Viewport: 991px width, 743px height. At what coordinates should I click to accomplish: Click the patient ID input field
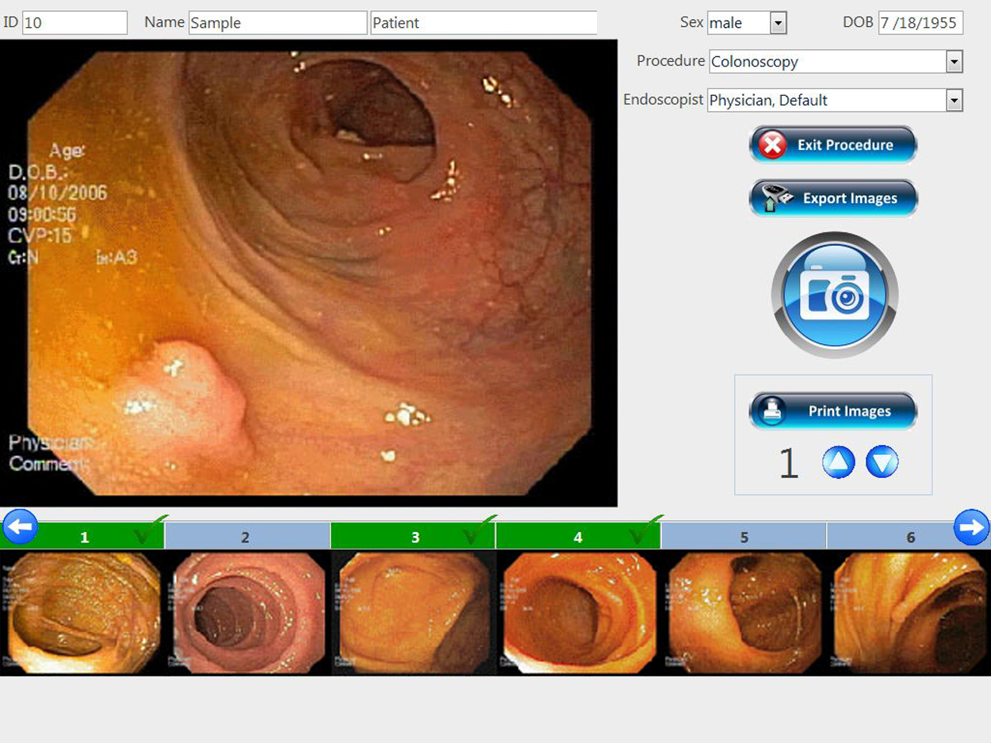click(x=75, y=23)
